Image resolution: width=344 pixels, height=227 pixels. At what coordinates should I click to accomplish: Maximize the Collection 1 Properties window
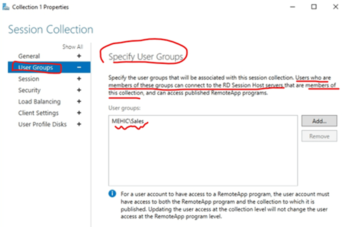tap(314, 7)
